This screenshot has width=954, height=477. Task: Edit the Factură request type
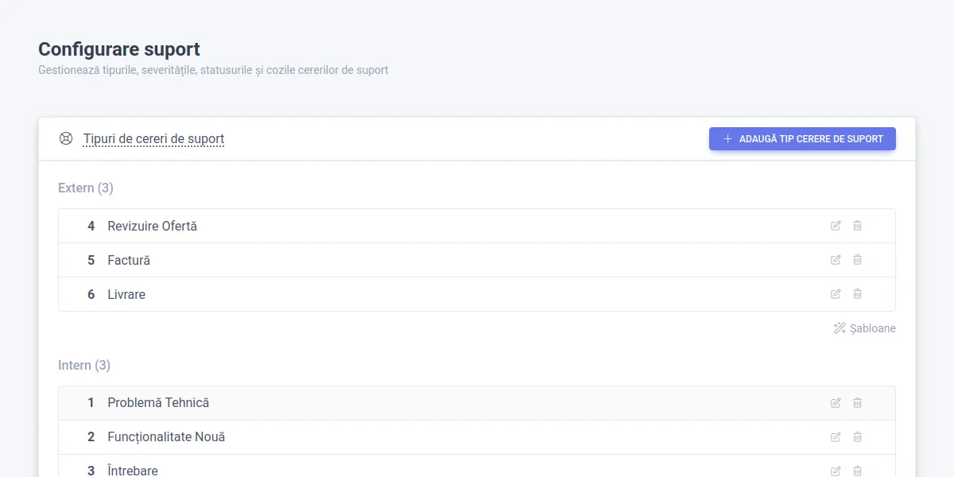click(x=836, y=260)
